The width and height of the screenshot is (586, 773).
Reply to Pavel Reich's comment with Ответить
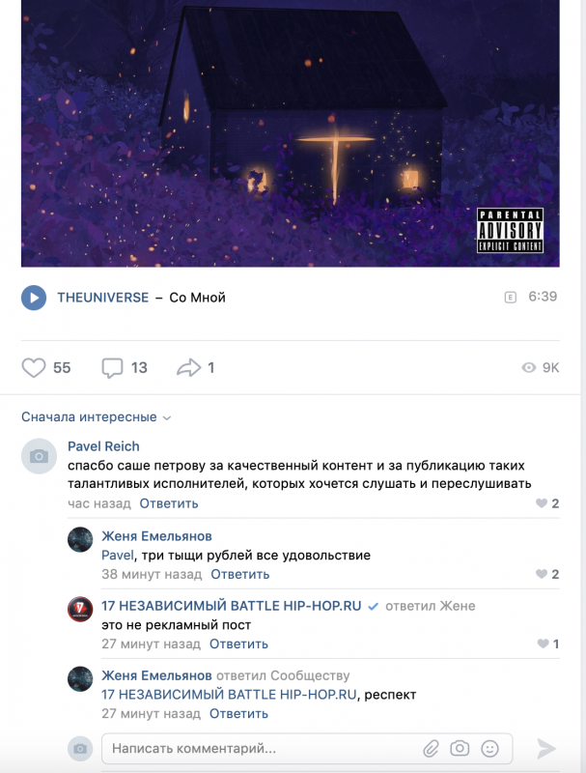[x=169, y=503]
